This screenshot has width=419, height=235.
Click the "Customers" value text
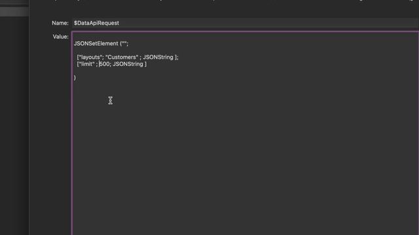122,57
